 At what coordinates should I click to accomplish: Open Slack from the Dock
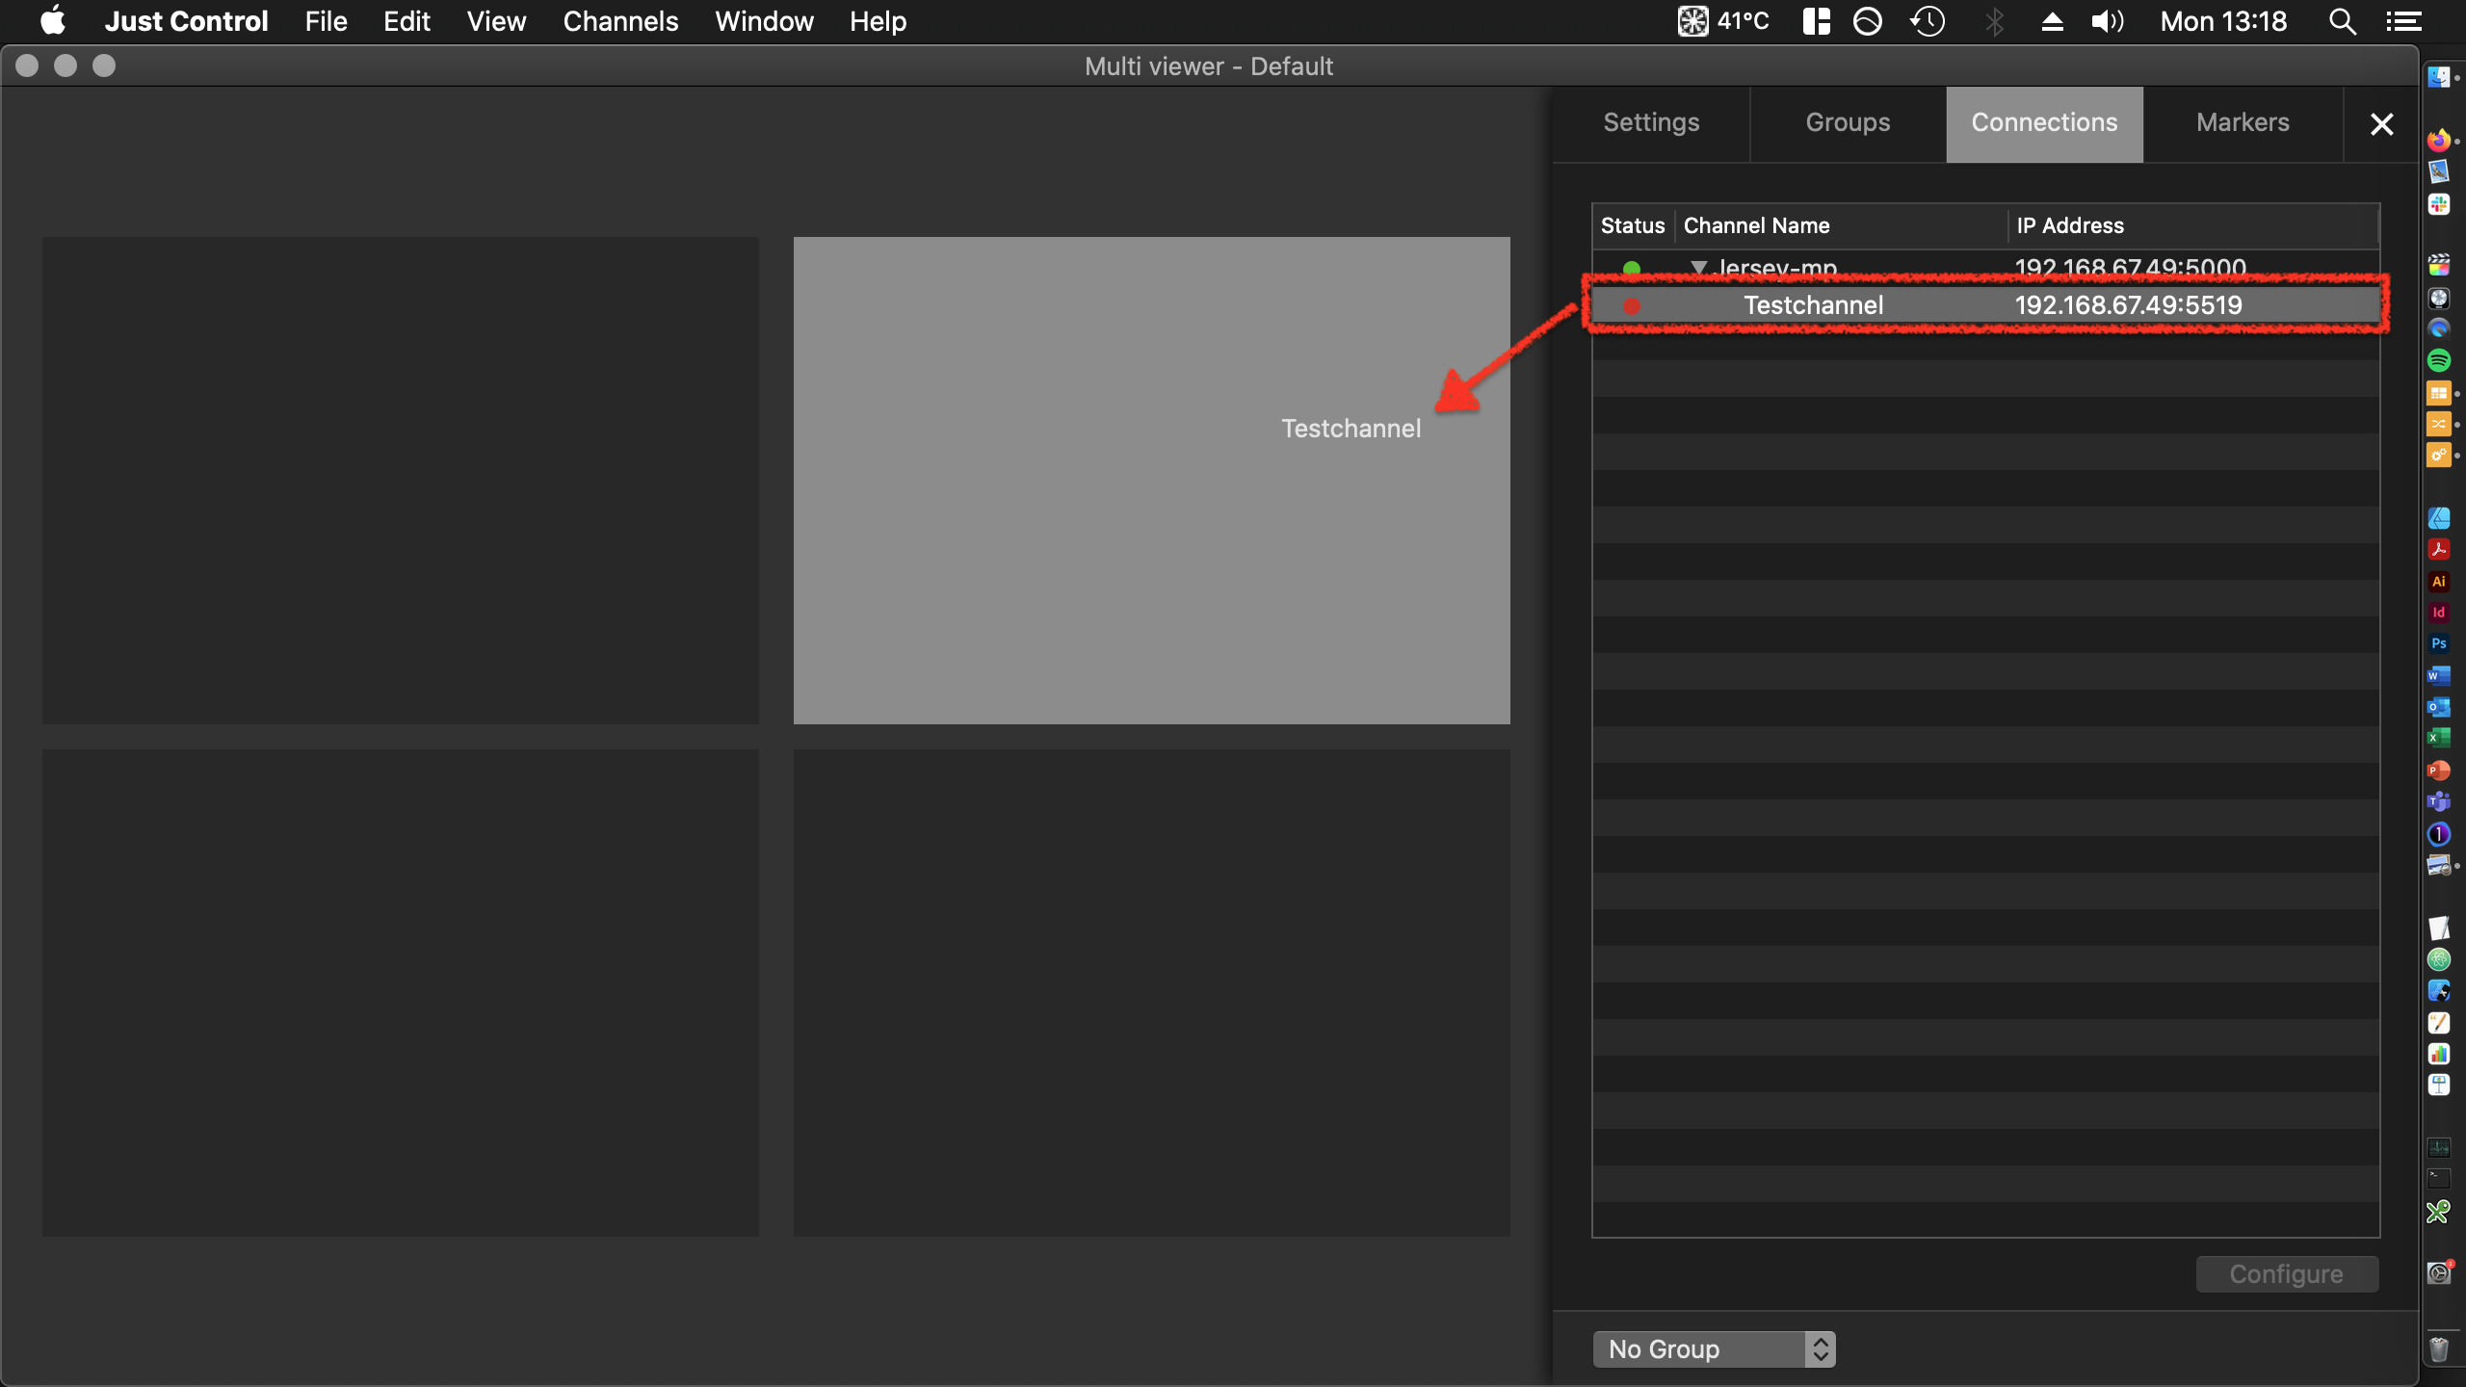point(2438,203)
